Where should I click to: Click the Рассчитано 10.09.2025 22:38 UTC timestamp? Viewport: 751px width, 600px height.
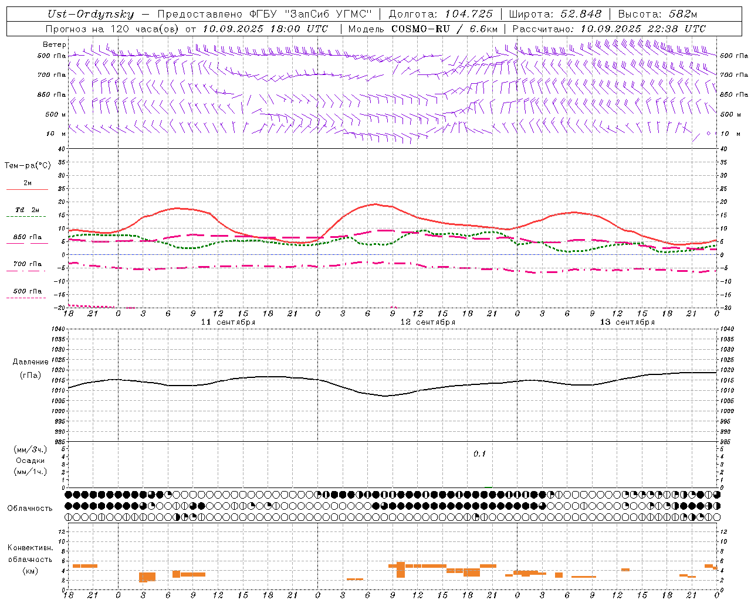click(609, 29)
